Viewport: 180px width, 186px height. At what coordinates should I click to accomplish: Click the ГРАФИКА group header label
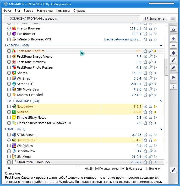(x=17, y=45)
